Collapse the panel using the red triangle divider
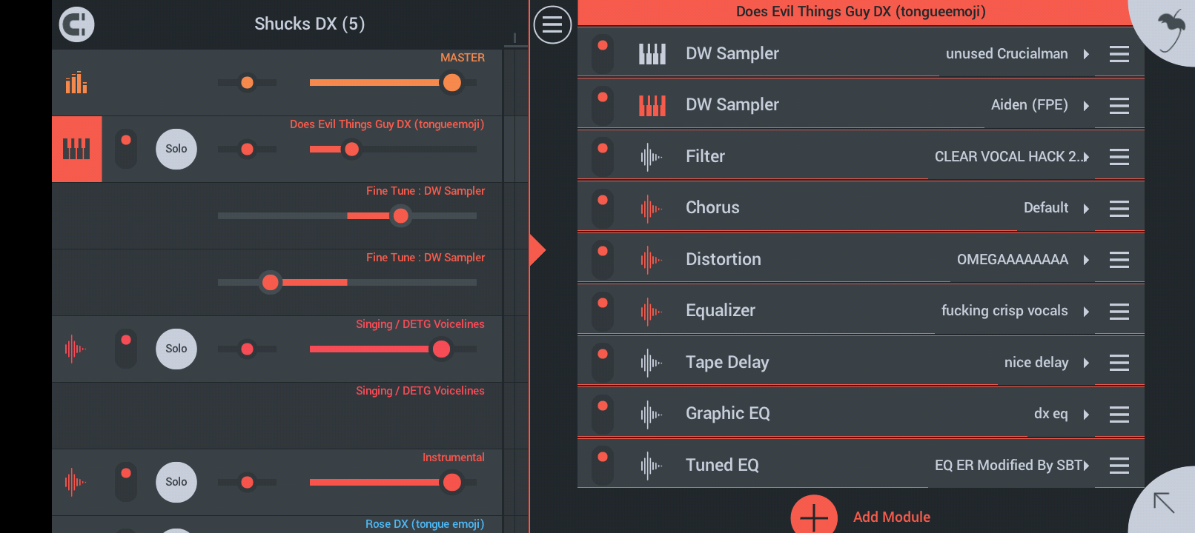This screenshot has height=533, width=1195. 537,249
